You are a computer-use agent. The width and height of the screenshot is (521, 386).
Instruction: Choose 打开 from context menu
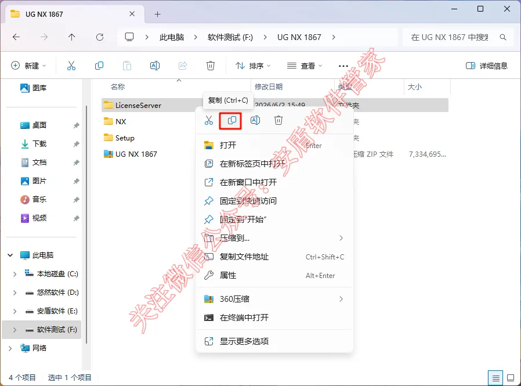(x=274, y=145)
